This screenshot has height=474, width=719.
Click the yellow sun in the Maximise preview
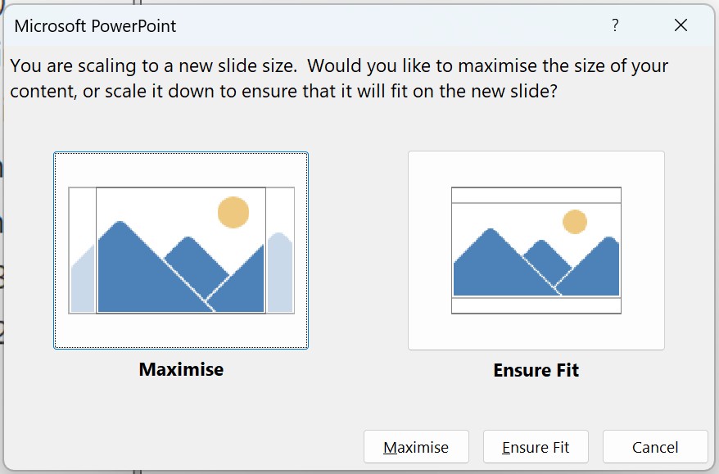(233, 212)
